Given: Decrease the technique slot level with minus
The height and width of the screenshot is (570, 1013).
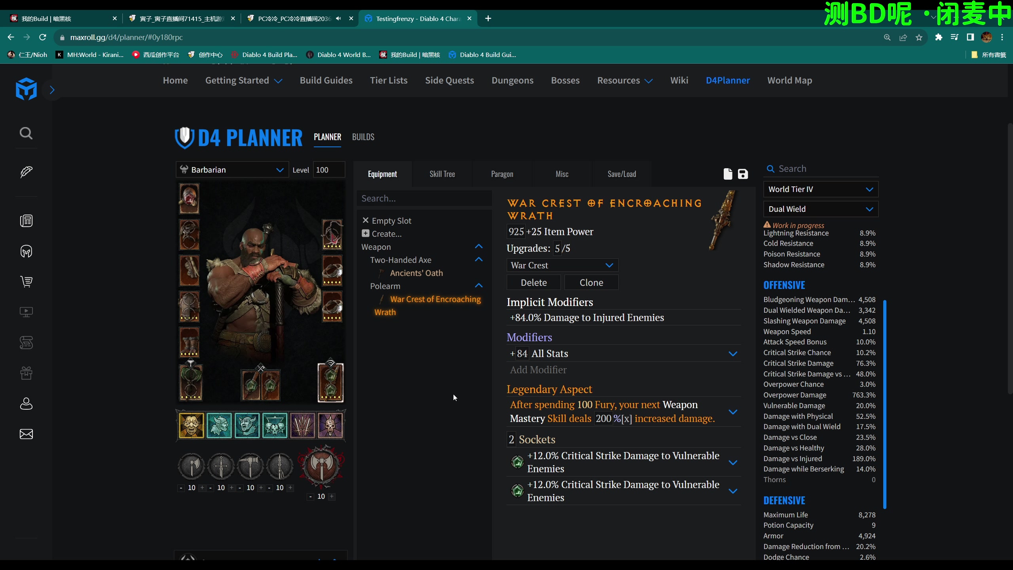Looking at the screenshot, I should tap(310, 496).
